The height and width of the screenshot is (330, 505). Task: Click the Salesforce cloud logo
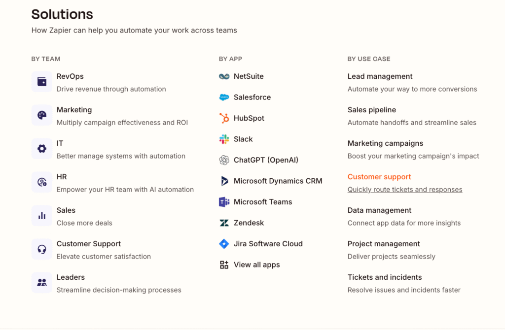point(224,98)
